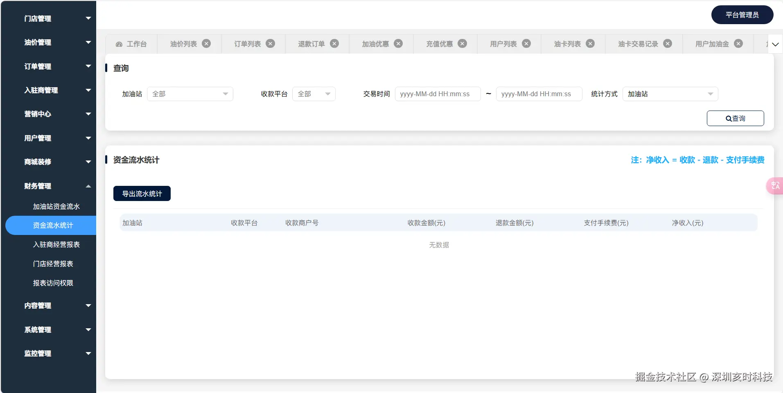Expand the 油价管理 sidebar menu
Image resolution: width=783 pixels, height=393 pixels.
pyautogui.click(x=48, y=42)
